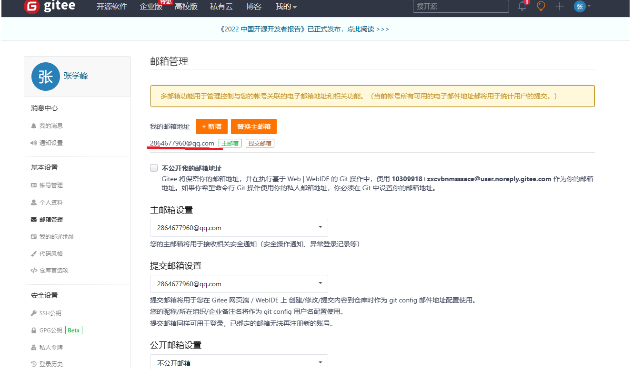Open 张学峰 profile name link

pos(76,76)
